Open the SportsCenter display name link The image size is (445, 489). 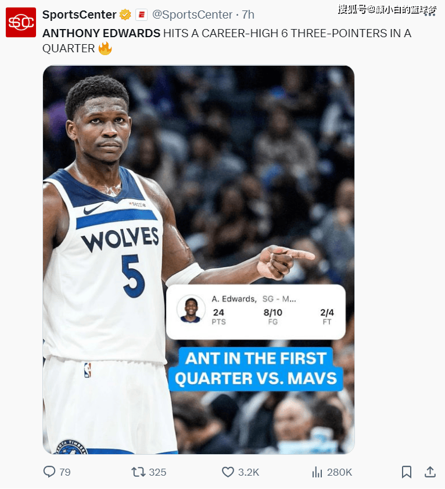[x=79, y=15]
